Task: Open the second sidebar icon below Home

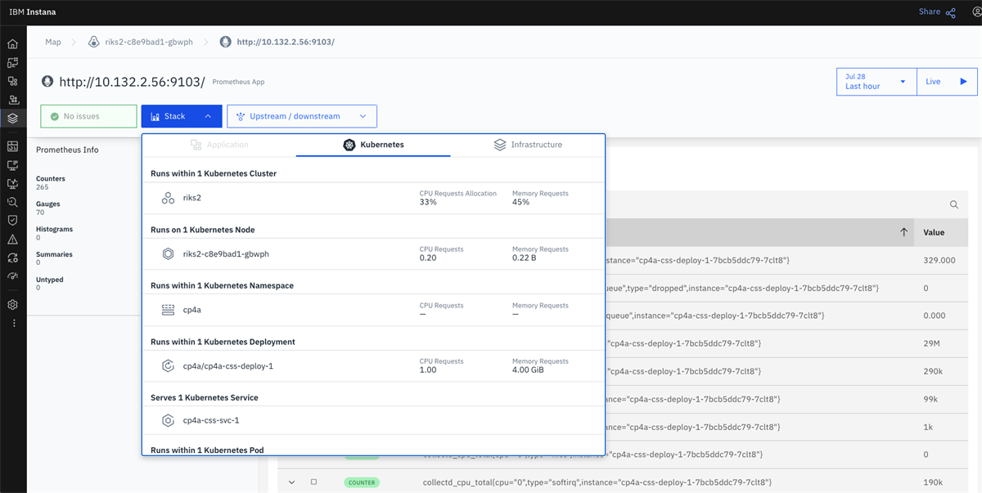Action: click(x=12, y=62)
